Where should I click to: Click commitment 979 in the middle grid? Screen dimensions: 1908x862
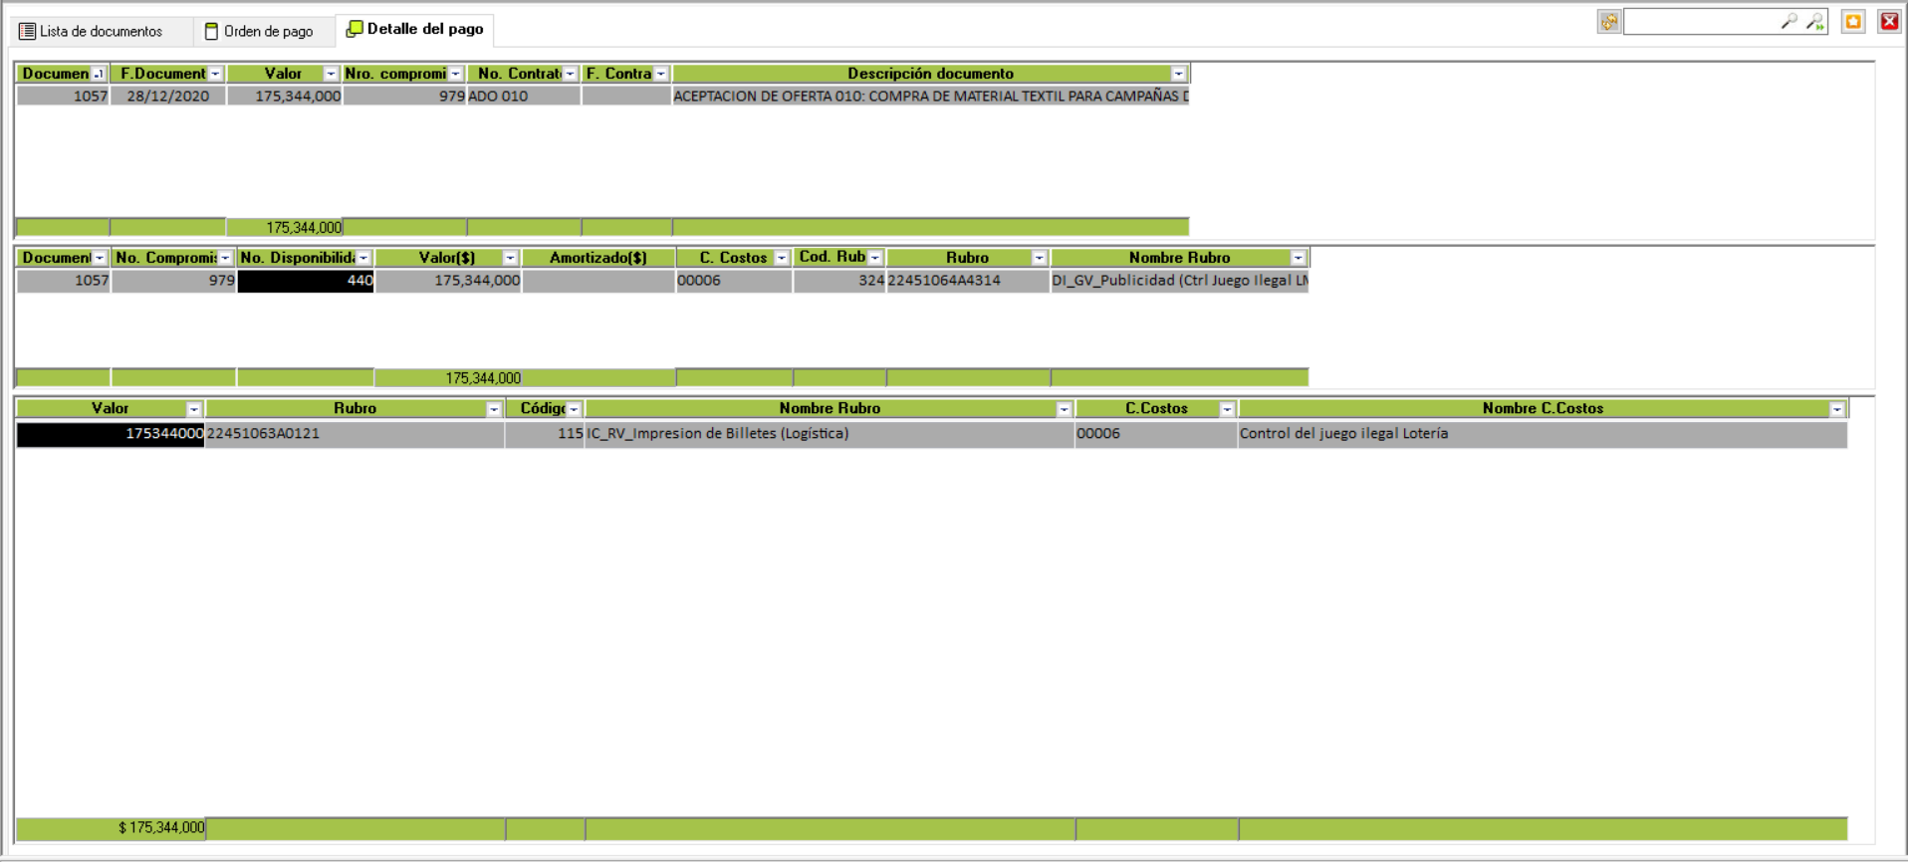[173, 281]
